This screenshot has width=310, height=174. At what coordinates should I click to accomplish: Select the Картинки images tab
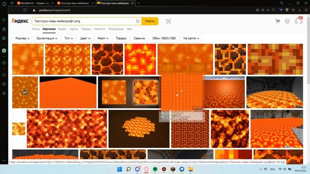(x=49, y=29)
